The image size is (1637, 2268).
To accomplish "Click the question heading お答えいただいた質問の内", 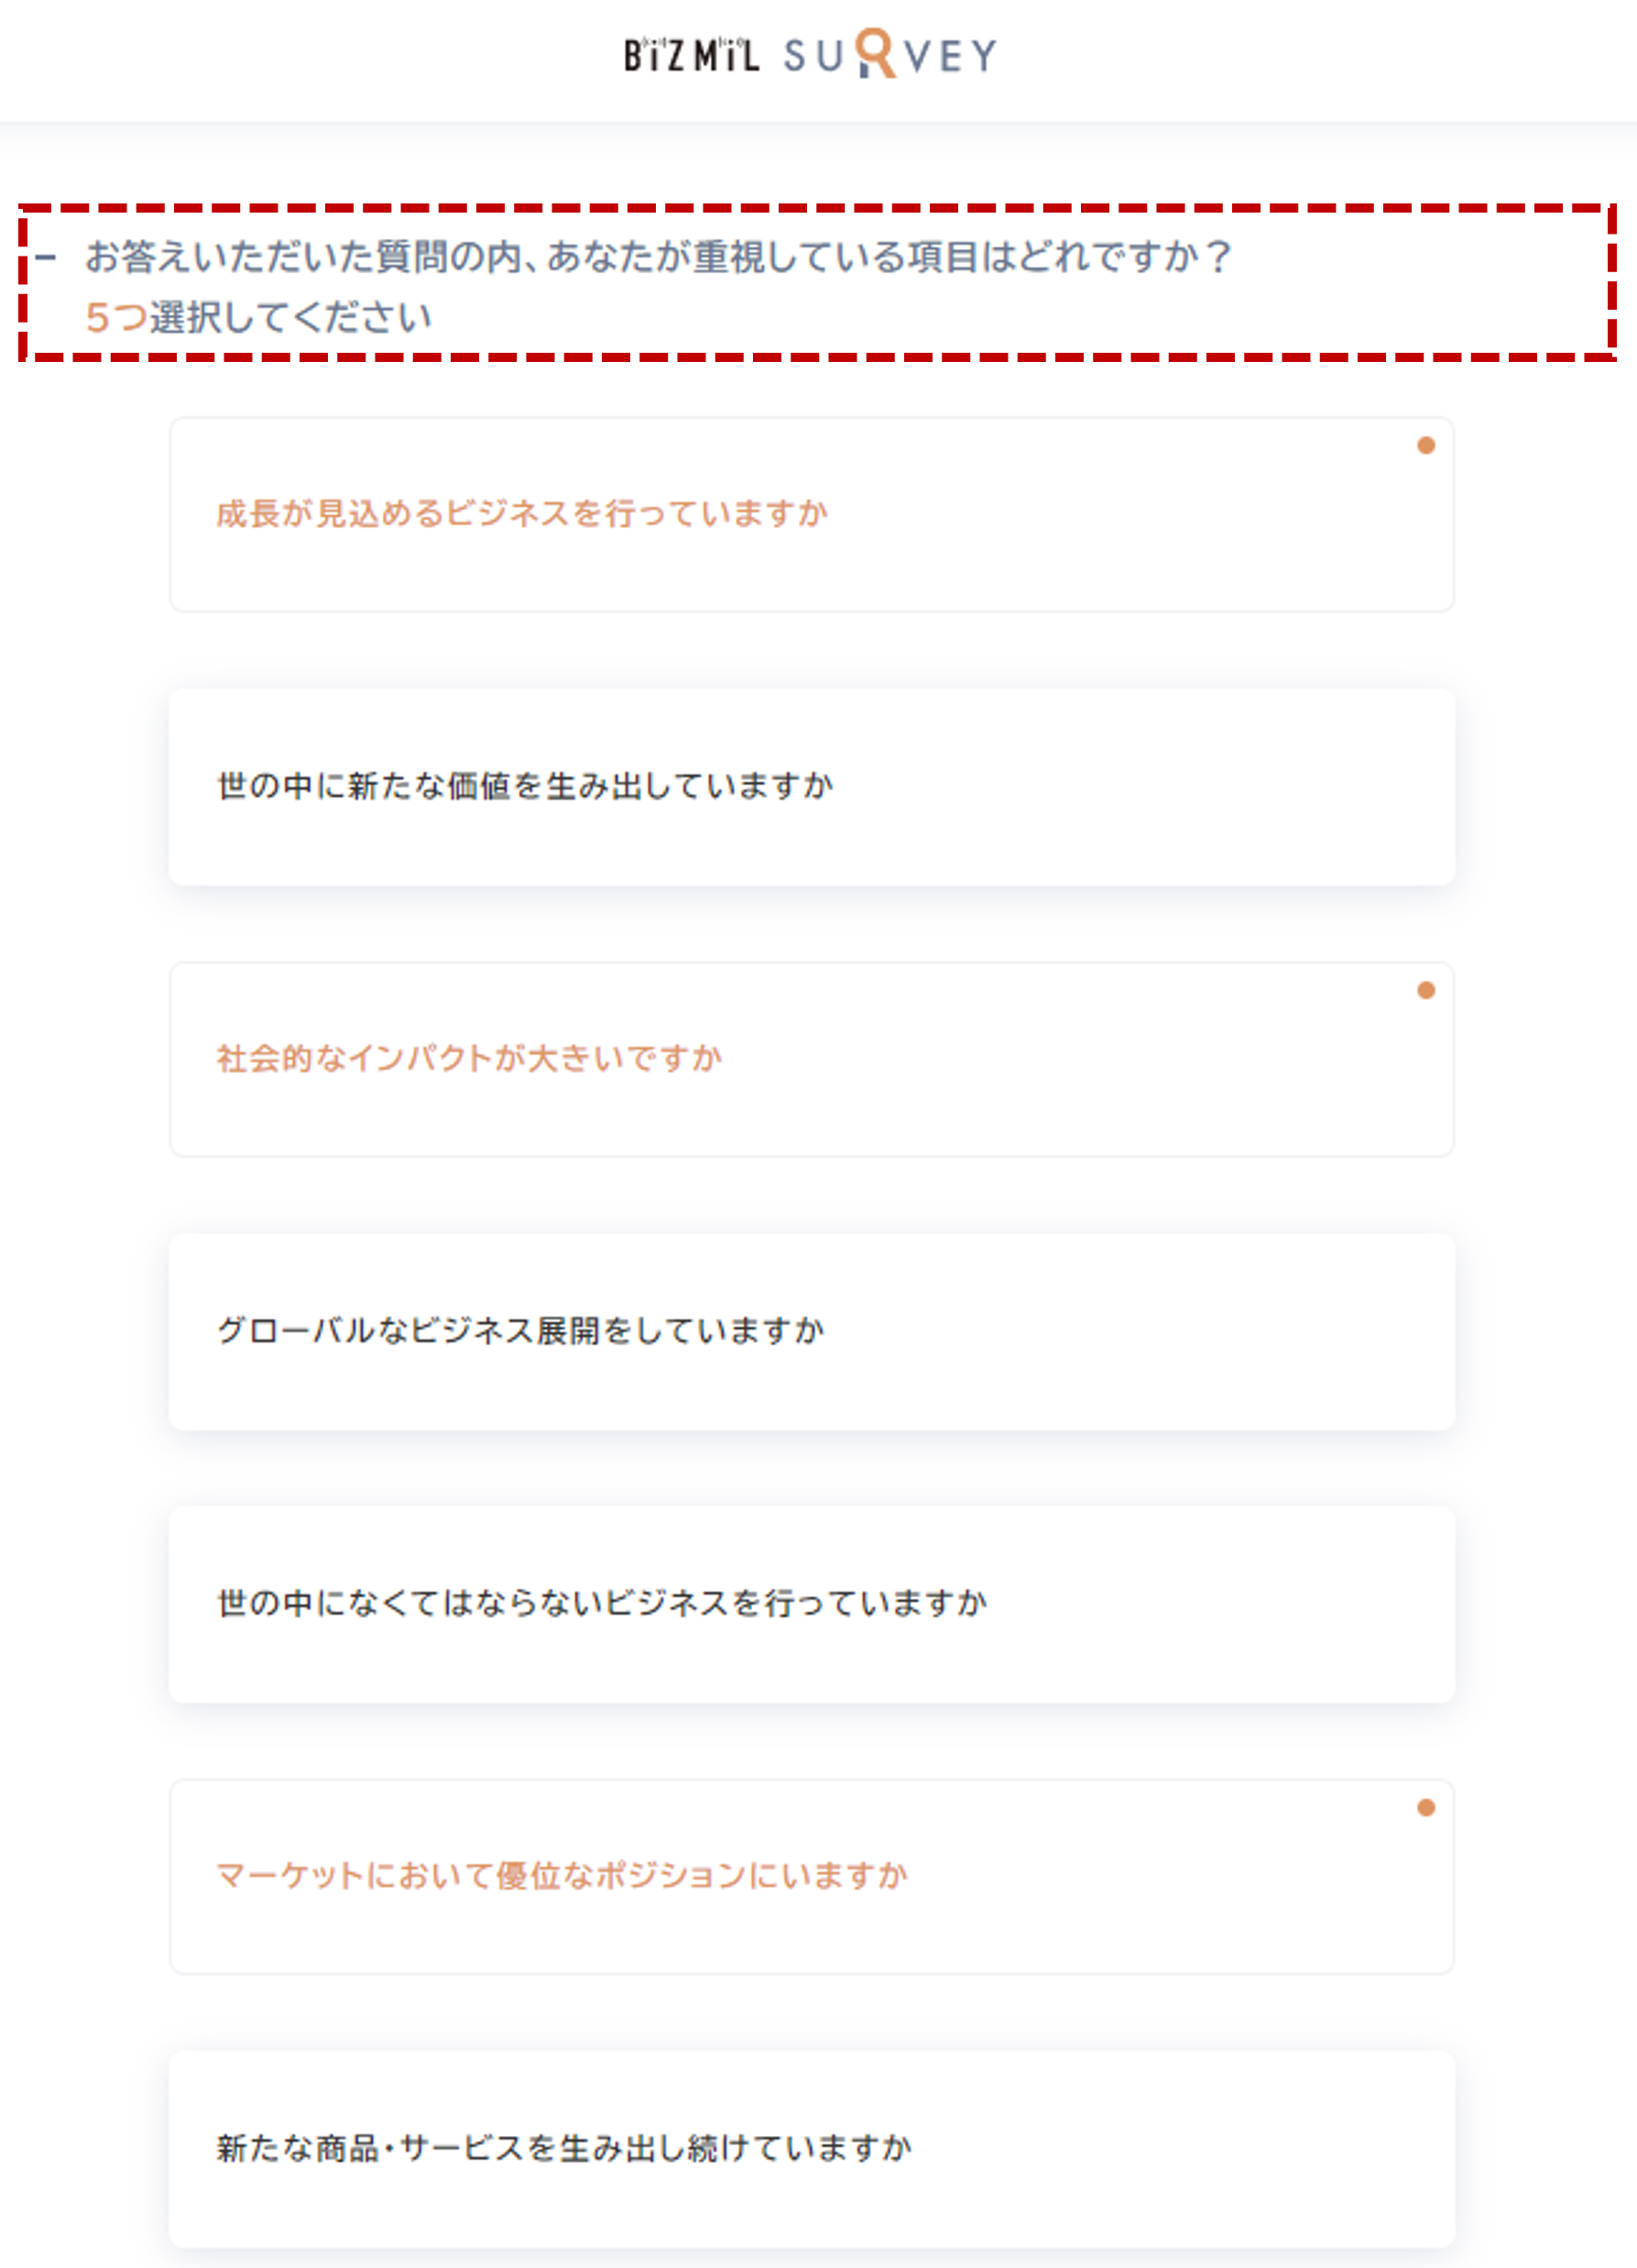I will 658,257.
